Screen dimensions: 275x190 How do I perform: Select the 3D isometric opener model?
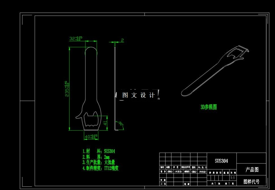(215, 71)
